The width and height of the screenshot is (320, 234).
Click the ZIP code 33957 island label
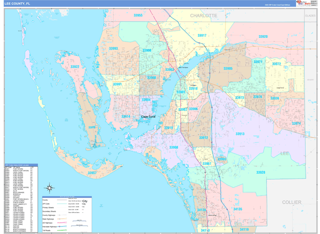point(92,173)
